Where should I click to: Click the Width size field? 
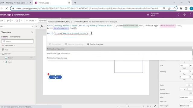184,65
